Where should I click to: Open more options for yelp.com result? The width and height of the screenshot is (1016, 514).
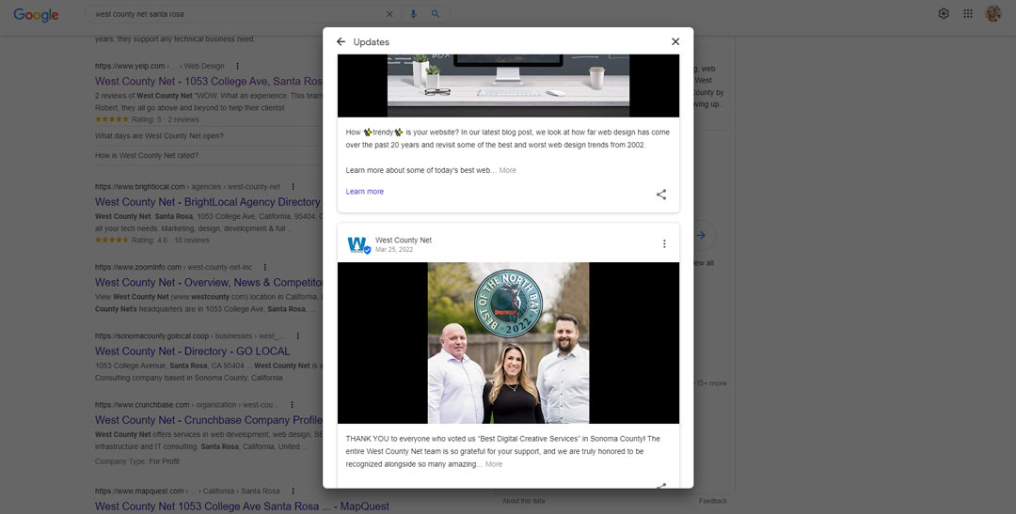point(237,66)
